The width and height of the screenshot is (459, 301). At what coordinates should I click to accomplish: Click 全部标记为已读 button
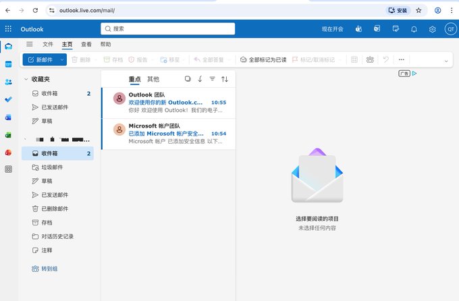click(263, 60)
